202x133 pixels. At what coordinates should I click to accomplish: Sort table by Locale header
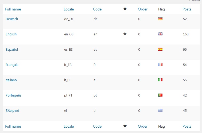pyautogui.click(x=69, y=9)
